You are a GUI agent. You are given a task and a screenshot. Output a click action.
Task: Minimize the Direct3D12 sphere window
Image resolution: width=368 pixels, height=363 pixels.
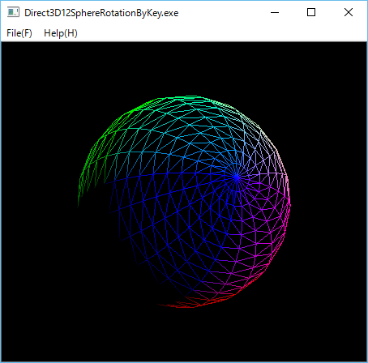point(275,12)
